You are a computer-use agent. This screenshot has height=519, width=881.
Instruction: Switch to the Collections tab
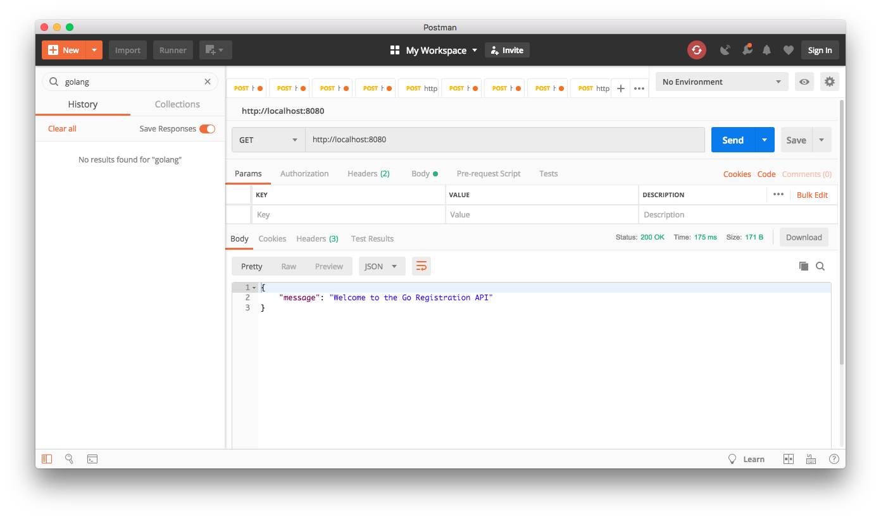coord(177,104)
